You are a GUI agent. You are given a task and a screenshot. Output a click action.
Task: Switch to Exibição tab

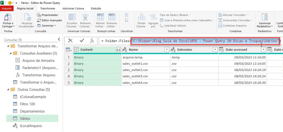coord(96,9)
